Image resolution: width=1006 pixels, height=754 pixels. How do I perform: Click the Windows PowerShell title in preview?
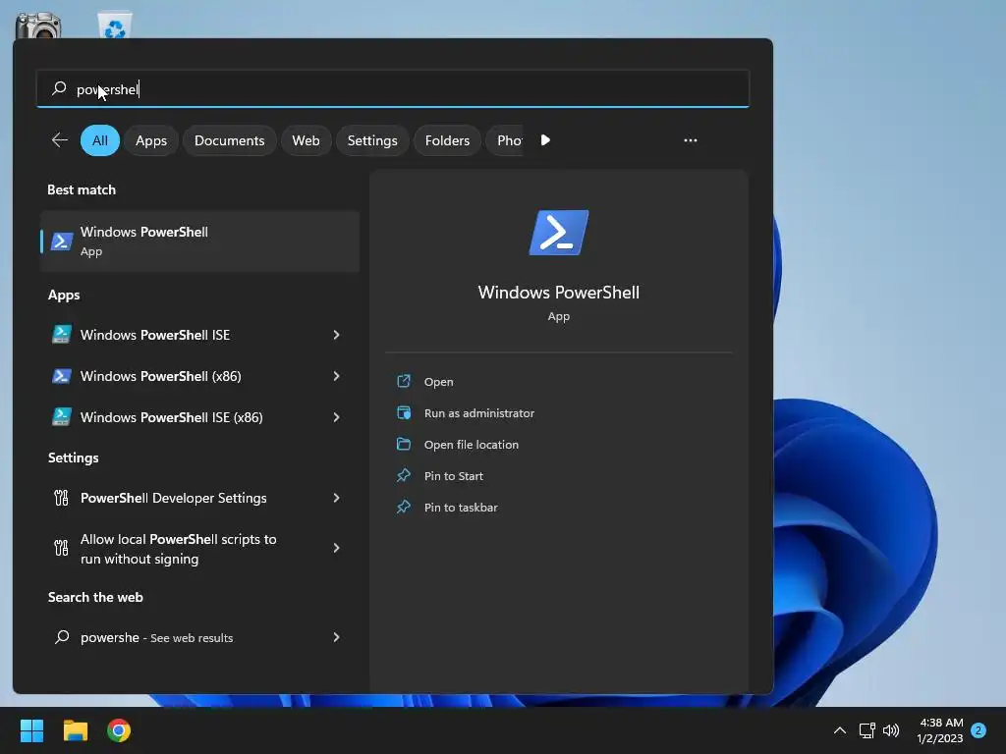click(x=558, y=293)
